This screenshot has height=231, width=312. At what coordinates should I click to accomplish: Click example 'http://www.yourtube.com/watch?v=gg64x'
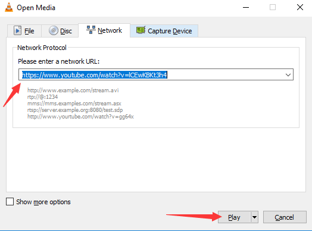pos(80,117)
